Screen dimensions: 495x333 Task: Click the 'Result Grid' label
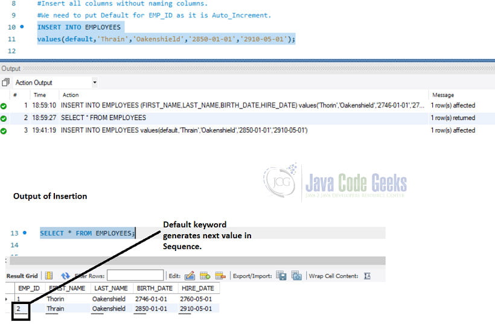(22, 276)
